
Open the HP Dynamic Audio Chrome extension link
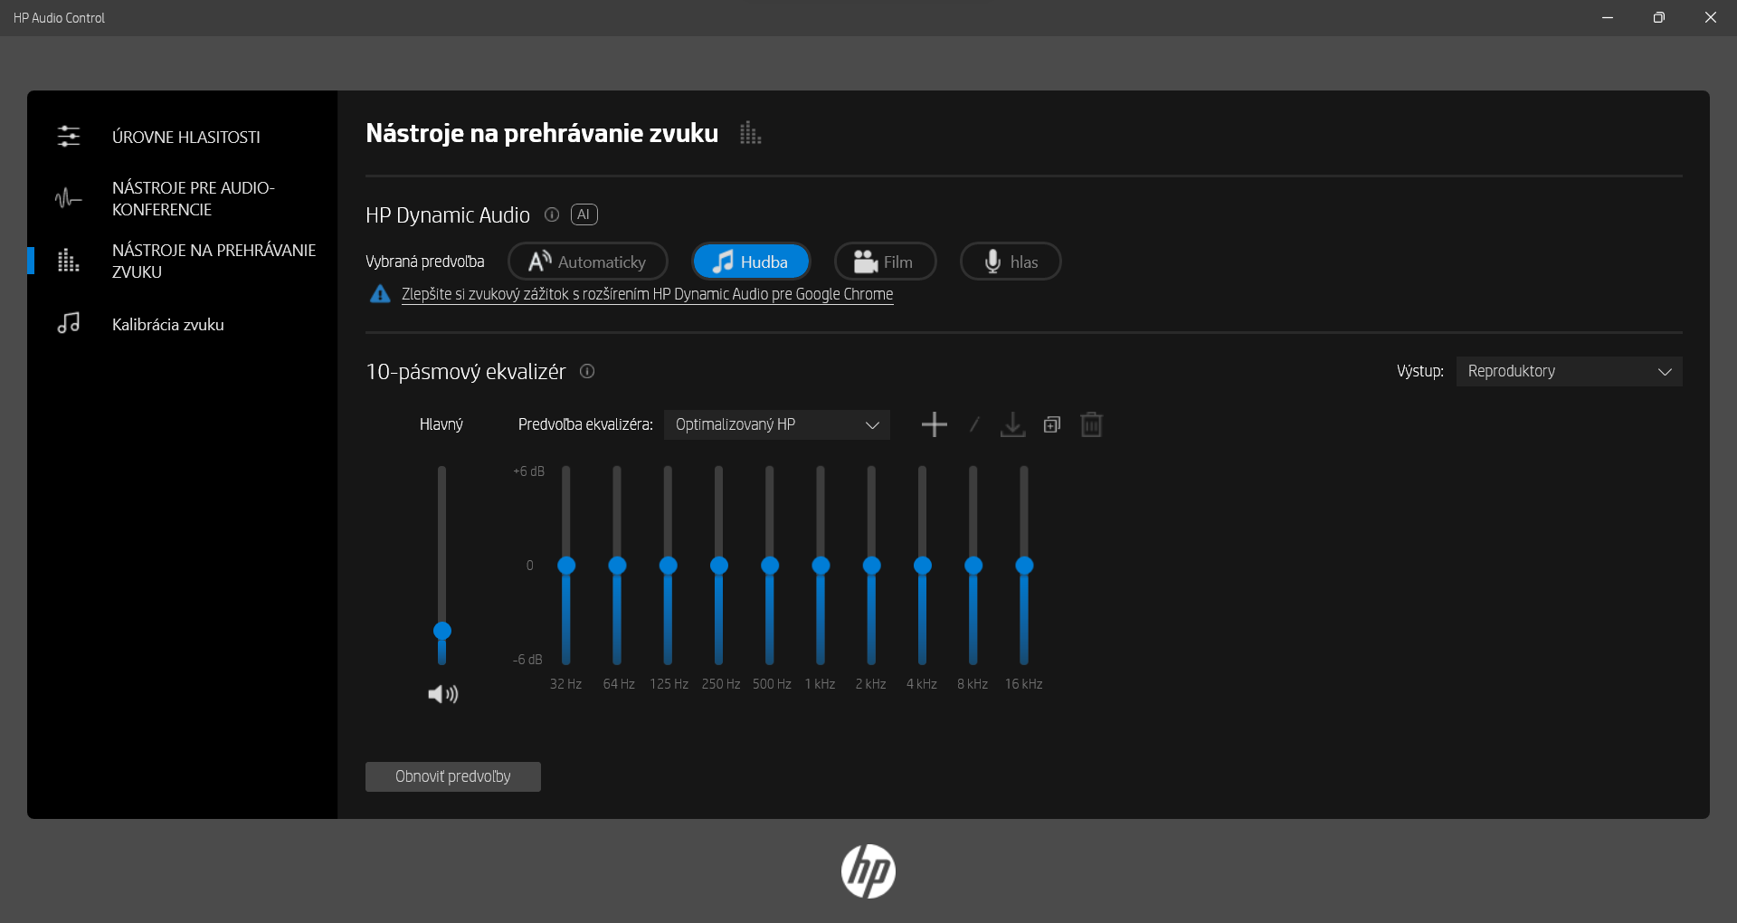click(647, 294)
